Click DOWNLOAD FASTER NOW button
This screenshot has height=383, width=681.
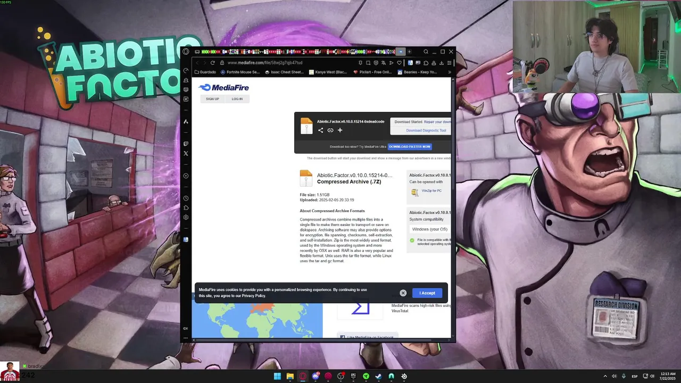pyautogui.click(x=410, y=146)
